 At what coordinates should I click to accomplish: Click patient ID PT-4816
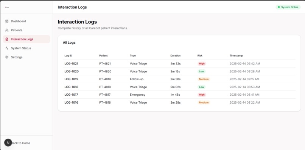pyautogui.click(x=105, y=103)
